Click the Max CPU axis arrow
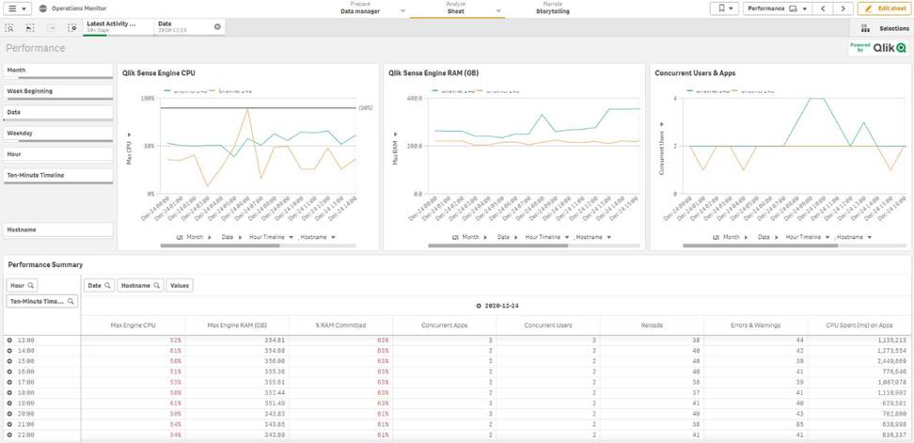Image resolution: width=914 pixels, height=443 pixels. pyautogui.click(x=129, y=134)
